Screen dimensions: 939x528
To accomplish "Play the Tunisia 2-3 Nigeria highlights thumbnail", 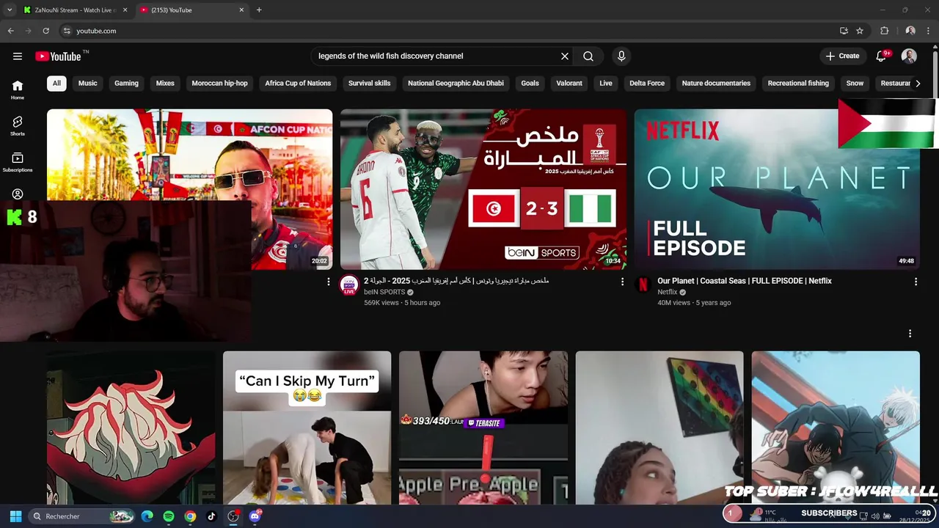I will coord(483,189).
